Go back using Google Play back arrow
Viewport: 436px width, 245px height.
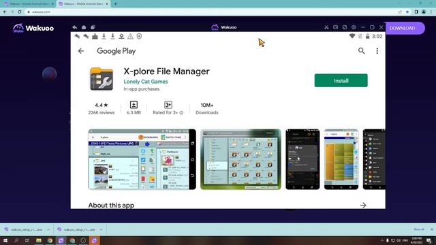81,51
